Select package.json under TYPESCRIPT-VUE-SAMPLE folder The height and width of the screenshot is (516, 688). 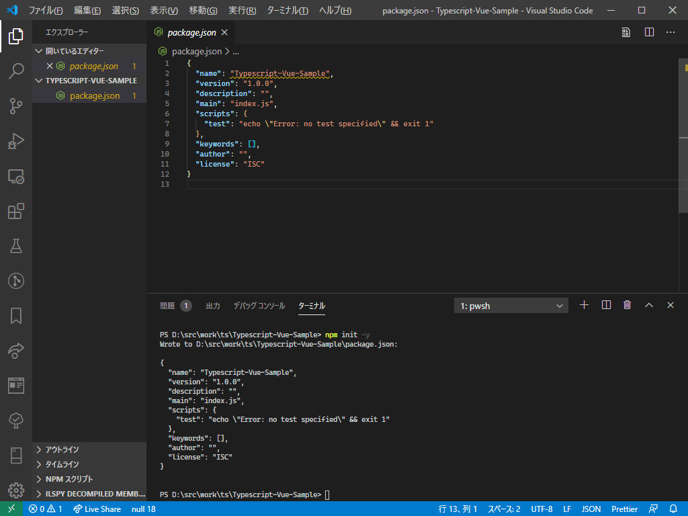(x=94, y=95)
